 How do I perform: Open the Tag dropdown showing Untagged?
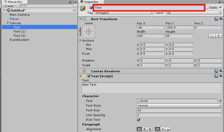coord(124,13)
